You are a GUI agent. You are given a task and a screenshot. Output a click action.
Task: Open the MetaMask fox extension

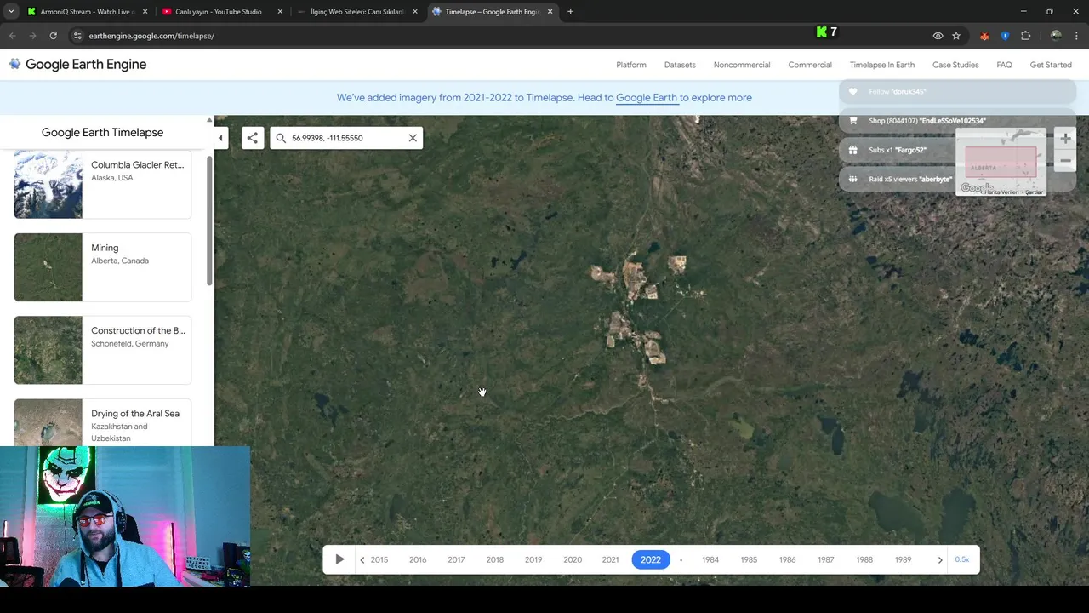[984, 36]
